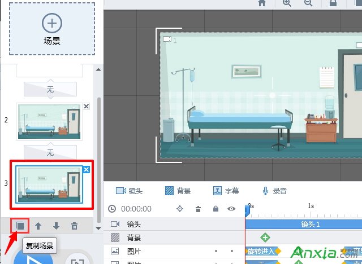This screenshot has width=362, height=264.
Task: Click the timeline playhead marker
Action: pyautogui.click(x=247, y=210)
